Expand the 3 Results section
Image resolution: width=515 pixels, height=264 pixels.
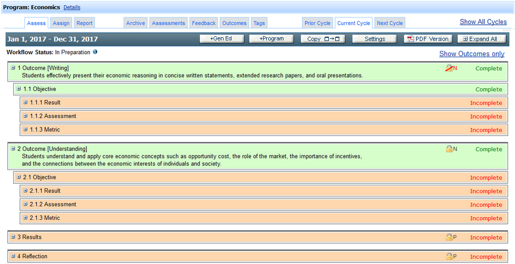tap(13, 237)
